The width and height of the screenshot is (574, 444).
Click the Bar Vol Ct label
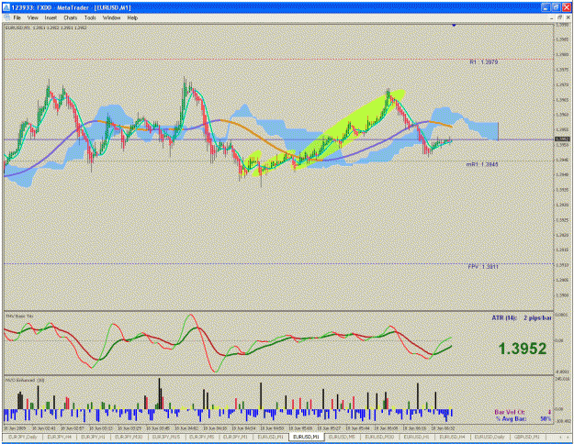click(510, 412)
